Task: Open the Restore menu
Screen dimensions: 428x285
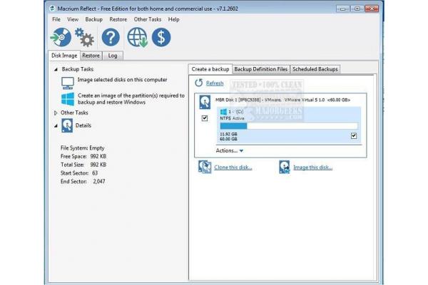Action: (118, 19)
